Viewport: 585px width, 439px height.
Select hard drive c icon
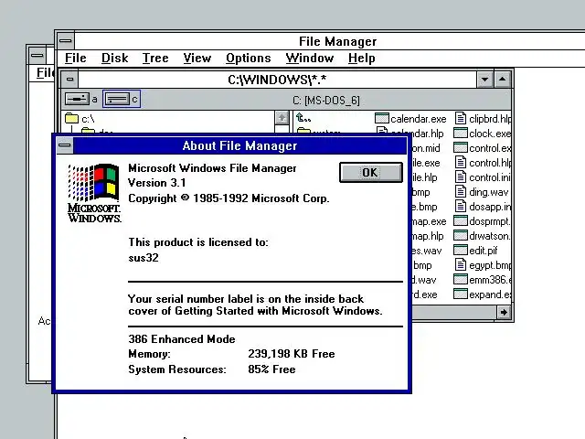[x=117, y=99]
